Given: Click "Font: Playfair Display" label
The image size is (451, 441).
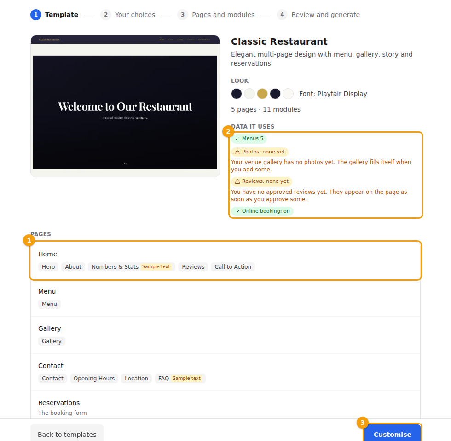Looking at the screenshot, I should 333,94.
